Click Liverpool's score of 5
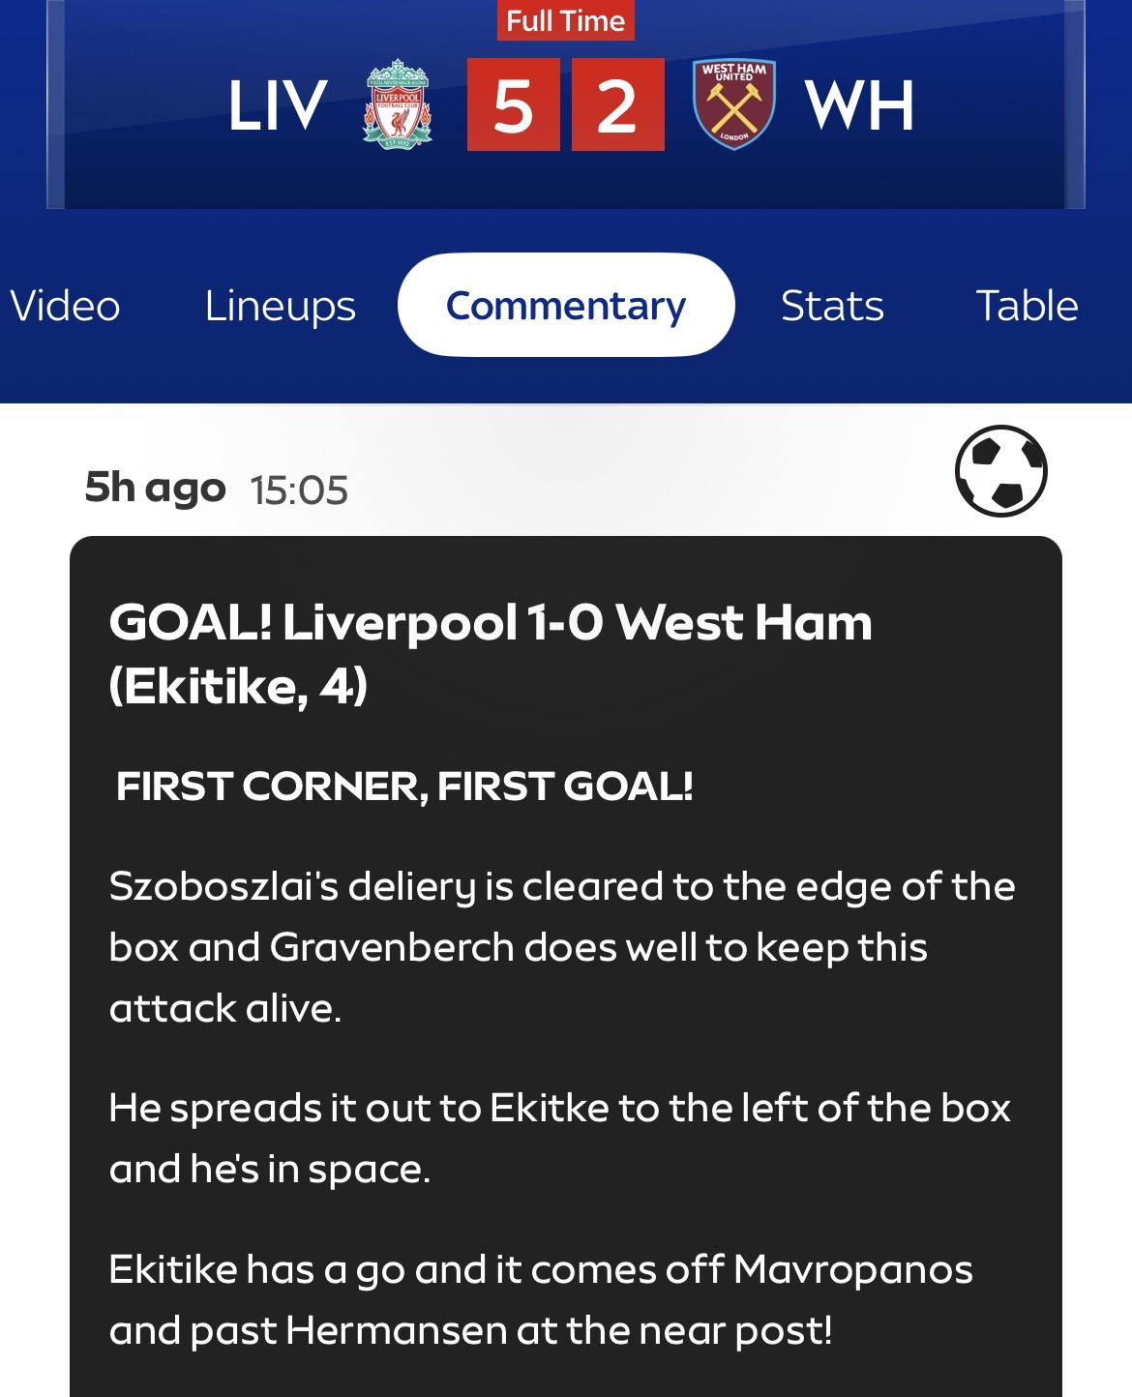1132x1397 pixels. tap(513, 104)
